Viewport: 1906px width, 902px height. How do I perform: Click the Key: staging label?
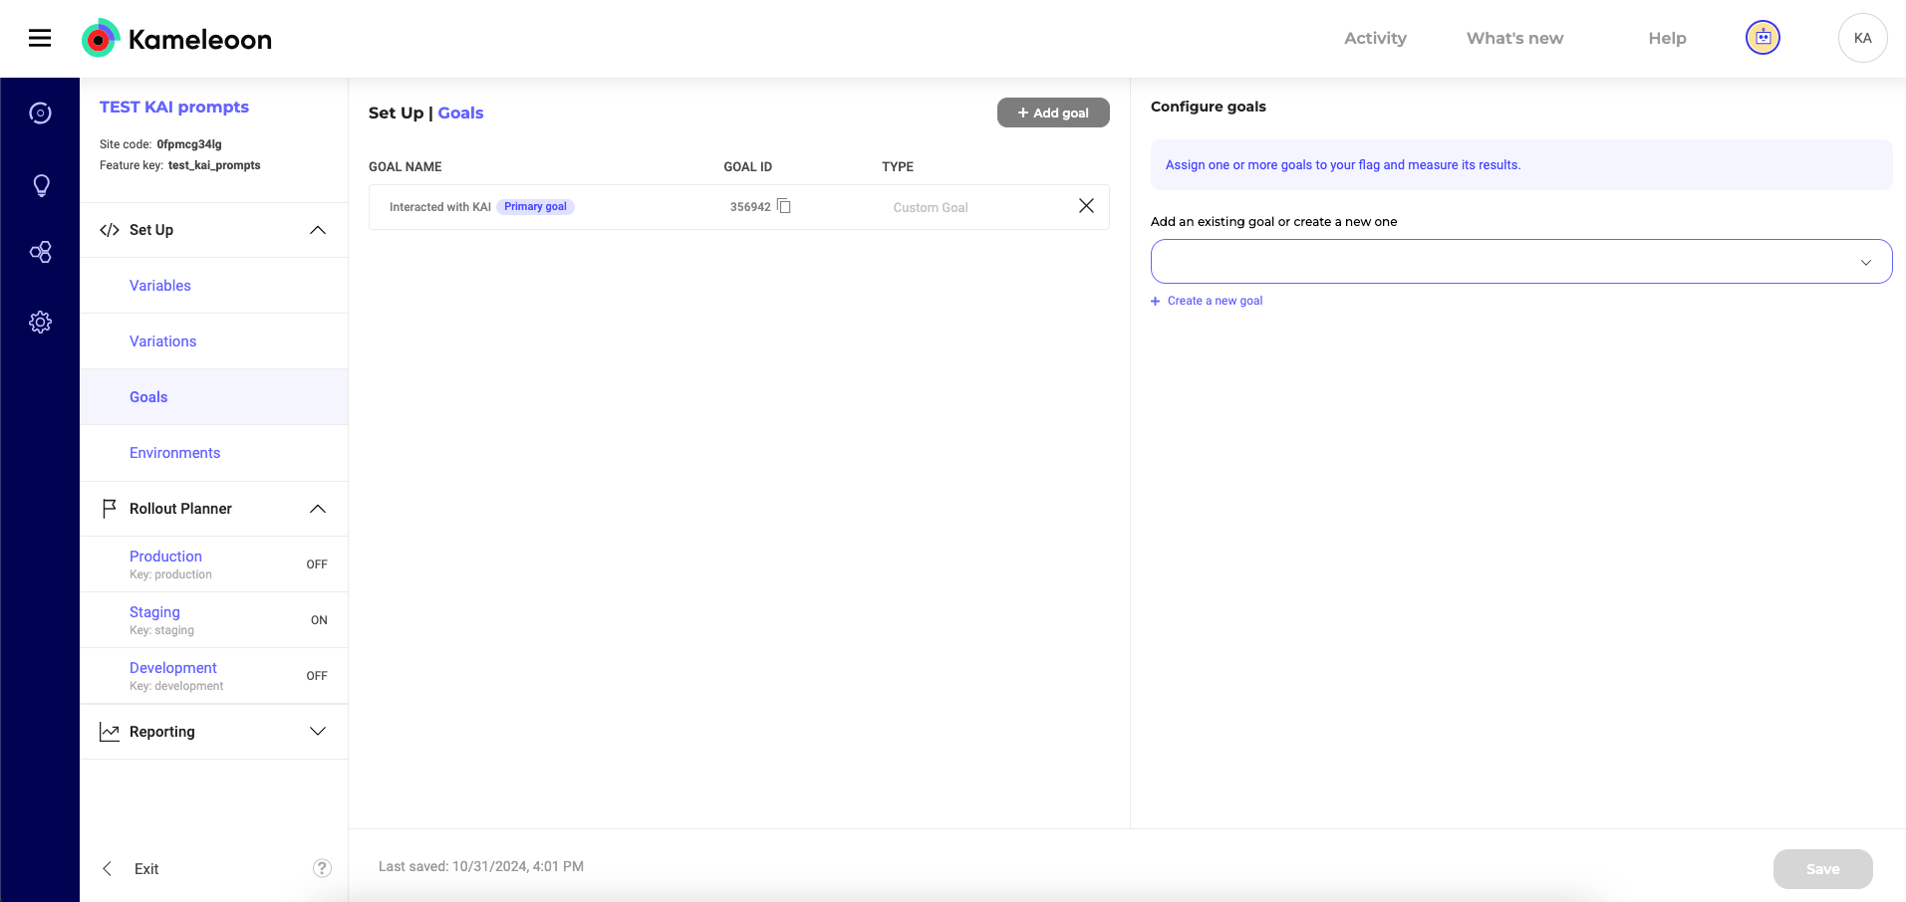coord(161,630)
